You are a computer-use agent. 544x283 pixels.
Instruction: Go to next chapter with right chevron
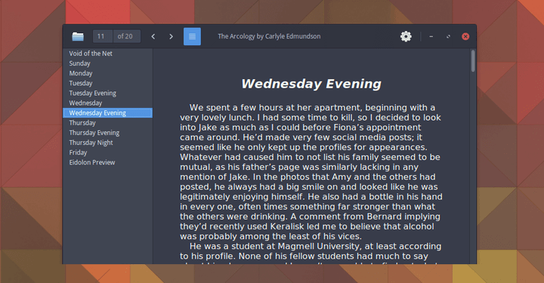tap(171, 36)
